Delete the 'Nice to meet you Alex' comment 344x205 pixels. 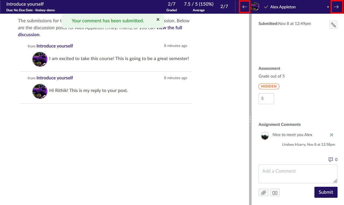point(331,135)
